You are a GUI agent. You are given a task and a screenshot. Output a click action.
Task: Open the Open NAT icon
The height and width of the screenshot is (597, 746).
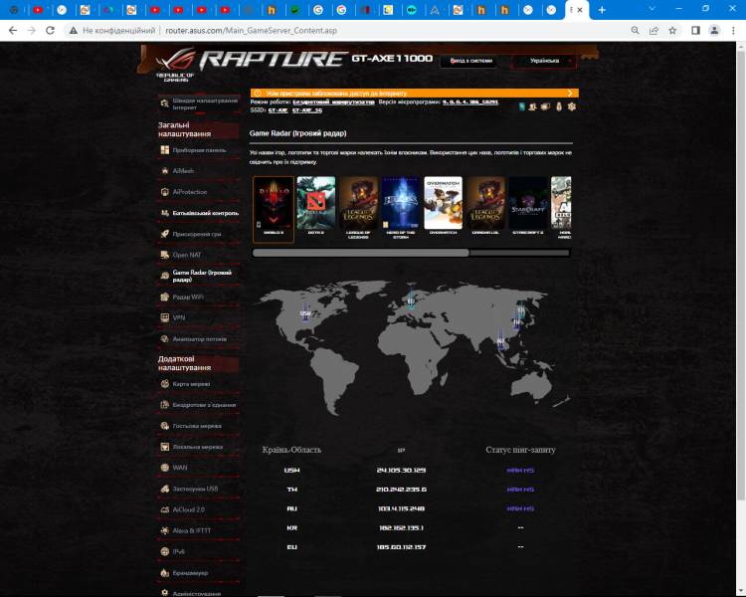coord(164,255)
